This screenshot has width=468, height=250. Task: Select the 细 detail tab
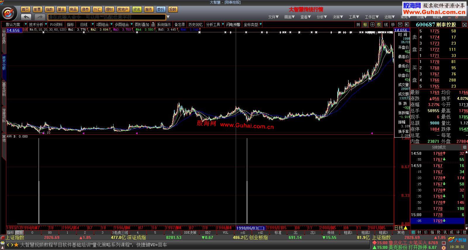coord(413,232)
